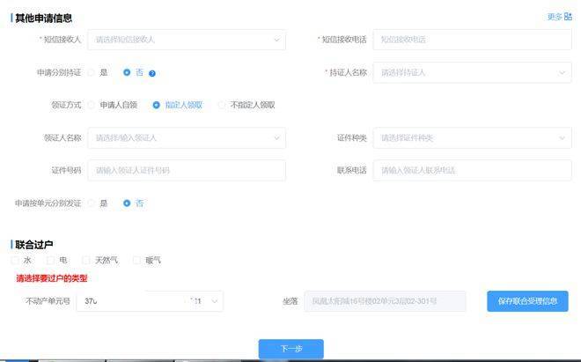The height and width of the screenshot is (362, 581).
Task: Select 是 for 申请按单元分别发证
Action: tap(91, 203)
